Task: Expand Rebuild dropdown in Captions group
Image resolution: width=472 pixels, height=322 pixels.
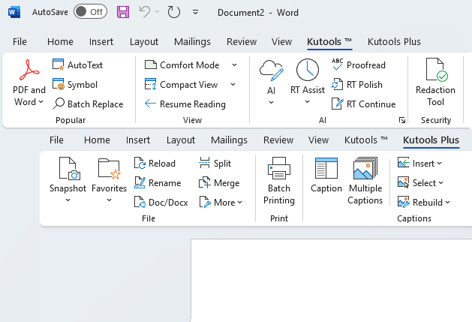Action: tap(424, 203)
